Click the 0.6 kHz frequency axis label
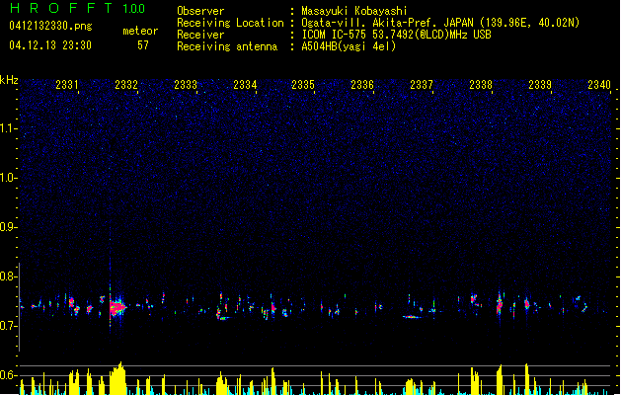 point(8,375)
